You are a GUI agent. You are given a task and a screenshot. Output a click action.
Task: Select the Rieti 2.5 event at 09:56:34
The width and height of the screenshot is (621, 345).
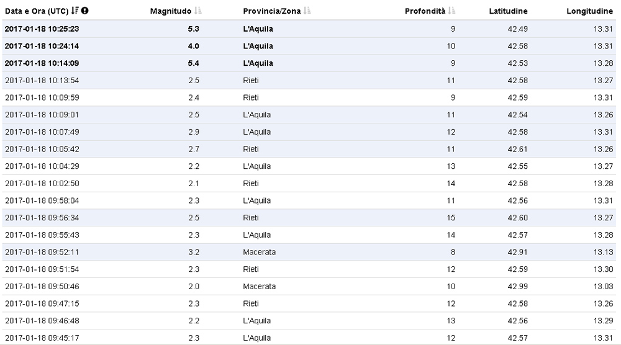[x=309, y=218]
